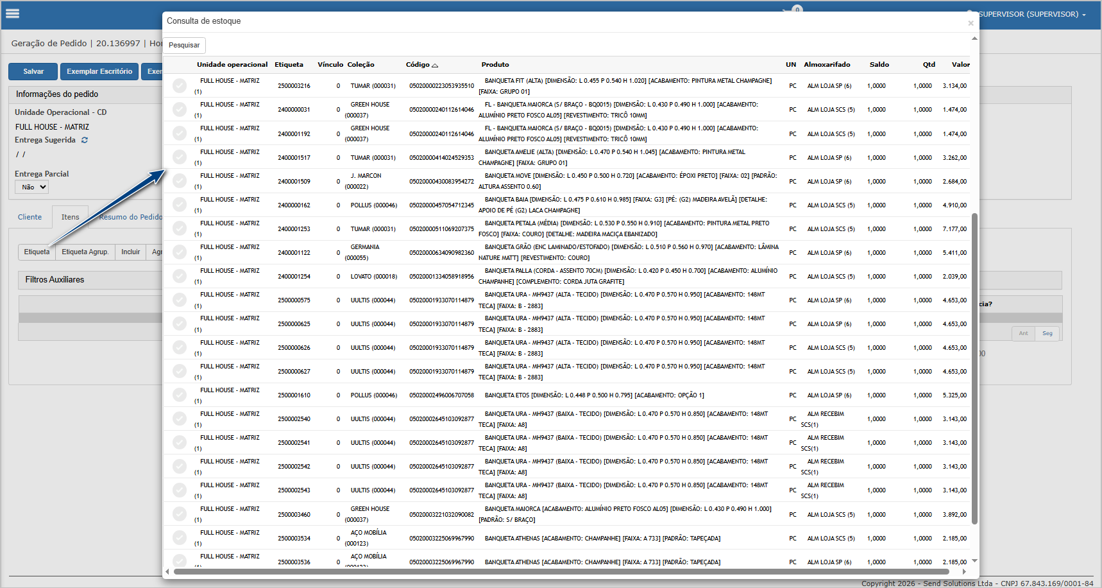This screenshot has height=588, width=1102.
Task: Click the Salvar button
Action: point(33,71)
